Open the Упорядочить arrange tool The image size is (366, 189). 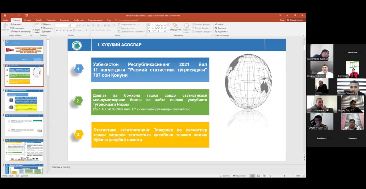tap(176, 28)
